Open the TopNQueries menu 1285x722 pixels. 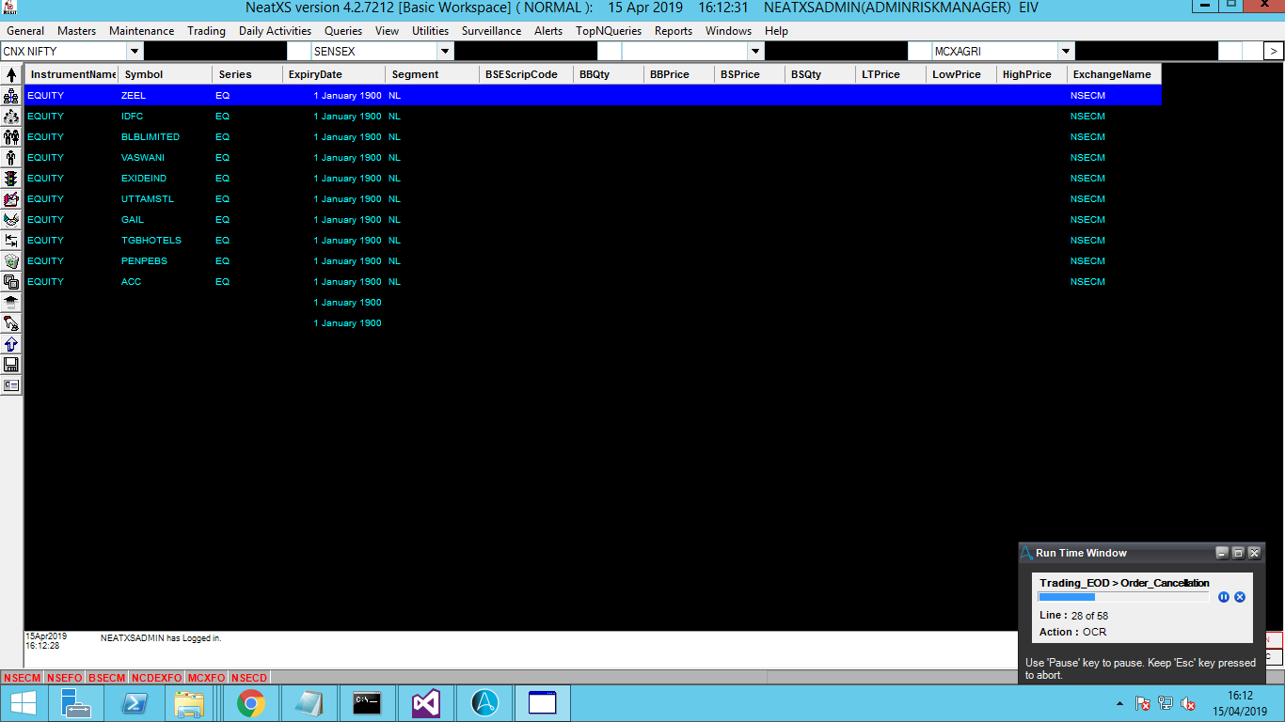coord(609,31)
